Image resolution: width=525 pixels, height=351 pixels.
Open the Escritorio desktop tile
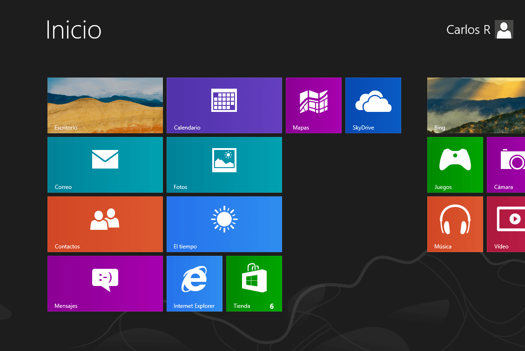[x=105, y=105]
